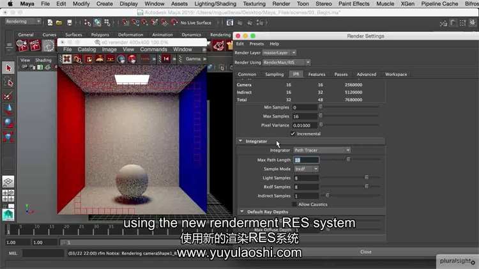Image resolution: width=479 pixels, height=269 pixels.
Task: Click the Indirect Samples slider handle
Action: click(328, 195)
